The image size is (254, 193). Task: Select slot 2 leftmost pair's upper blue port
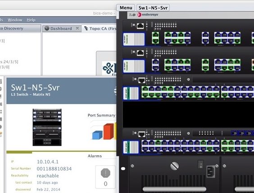click(155, 62)
